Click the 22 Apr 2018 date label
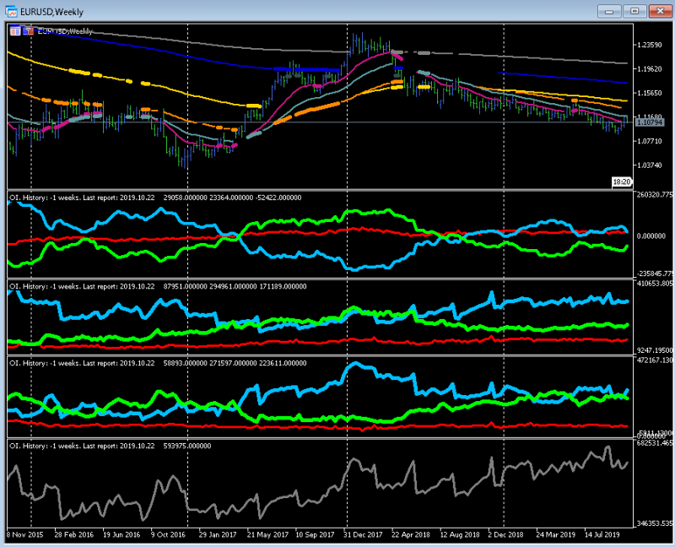This screenshot has height=547, width=675. pos(411,534)
